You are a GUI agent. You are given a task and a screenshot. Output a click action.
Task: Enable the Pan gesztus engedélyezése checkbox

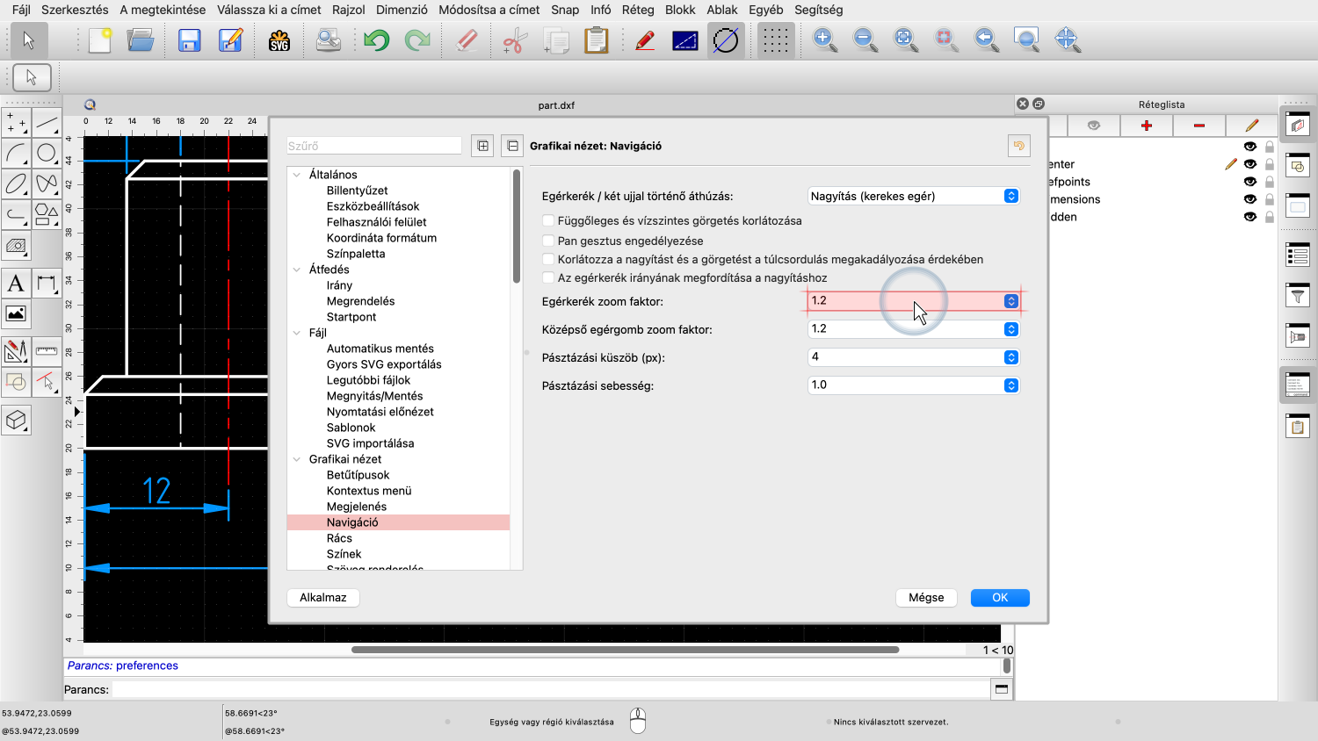click(548, 241)
